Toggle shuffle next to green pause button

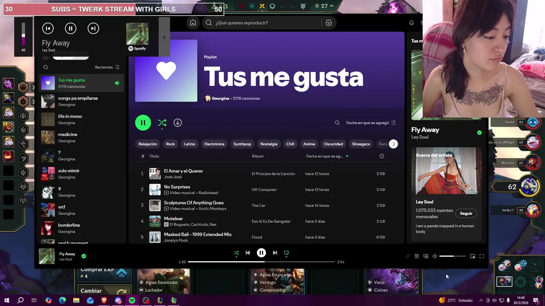point(162,123)
